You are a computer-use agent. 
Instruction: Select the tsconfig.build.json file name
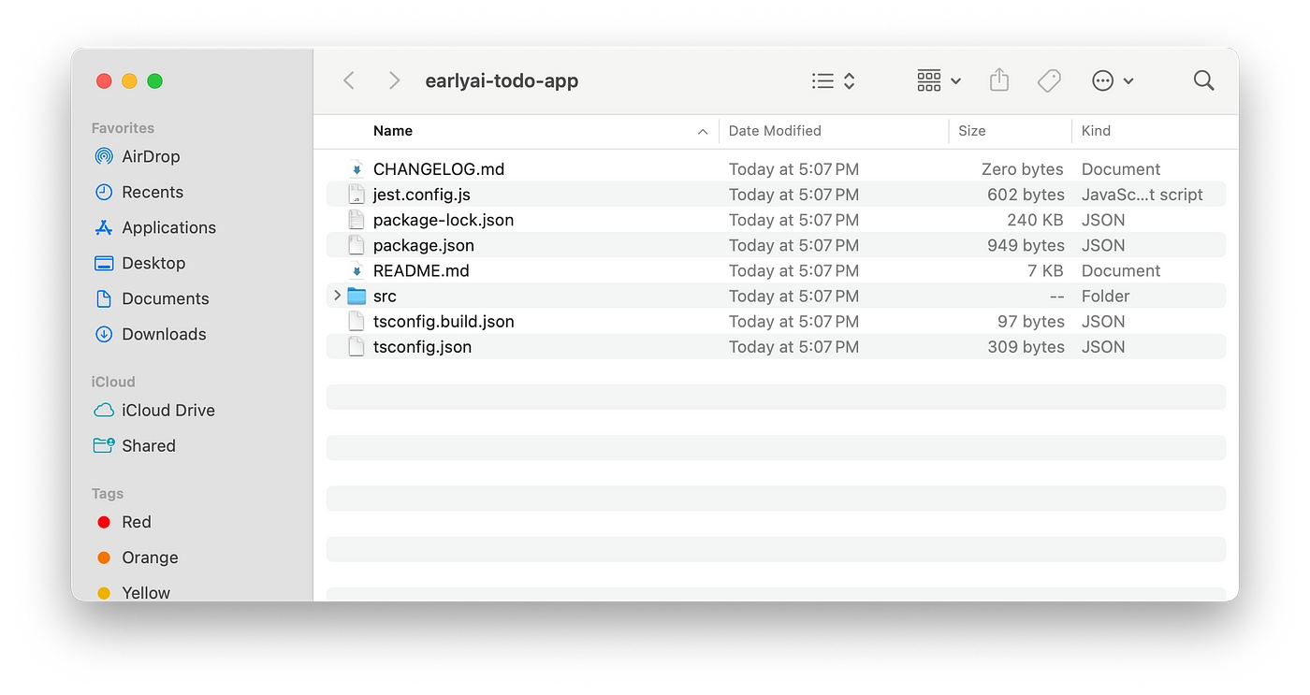click(x=444, y=321)
